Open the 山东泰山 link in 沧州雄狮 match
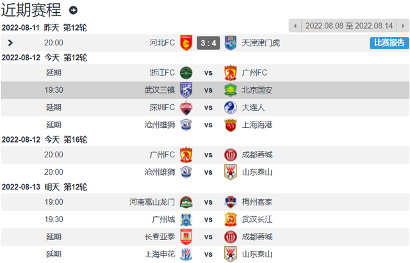The image size is (410, 263). (257, 172)
